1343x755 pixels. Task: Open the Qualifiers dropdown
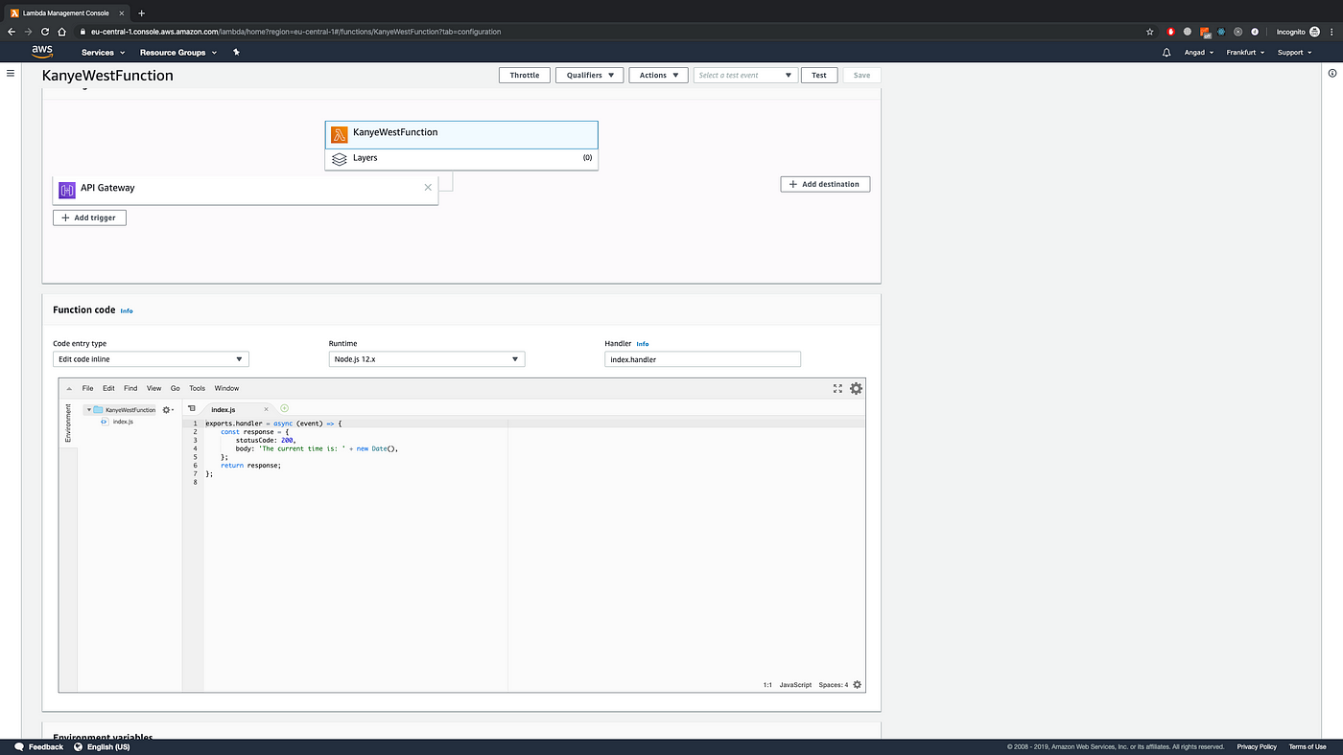(590, 75)
